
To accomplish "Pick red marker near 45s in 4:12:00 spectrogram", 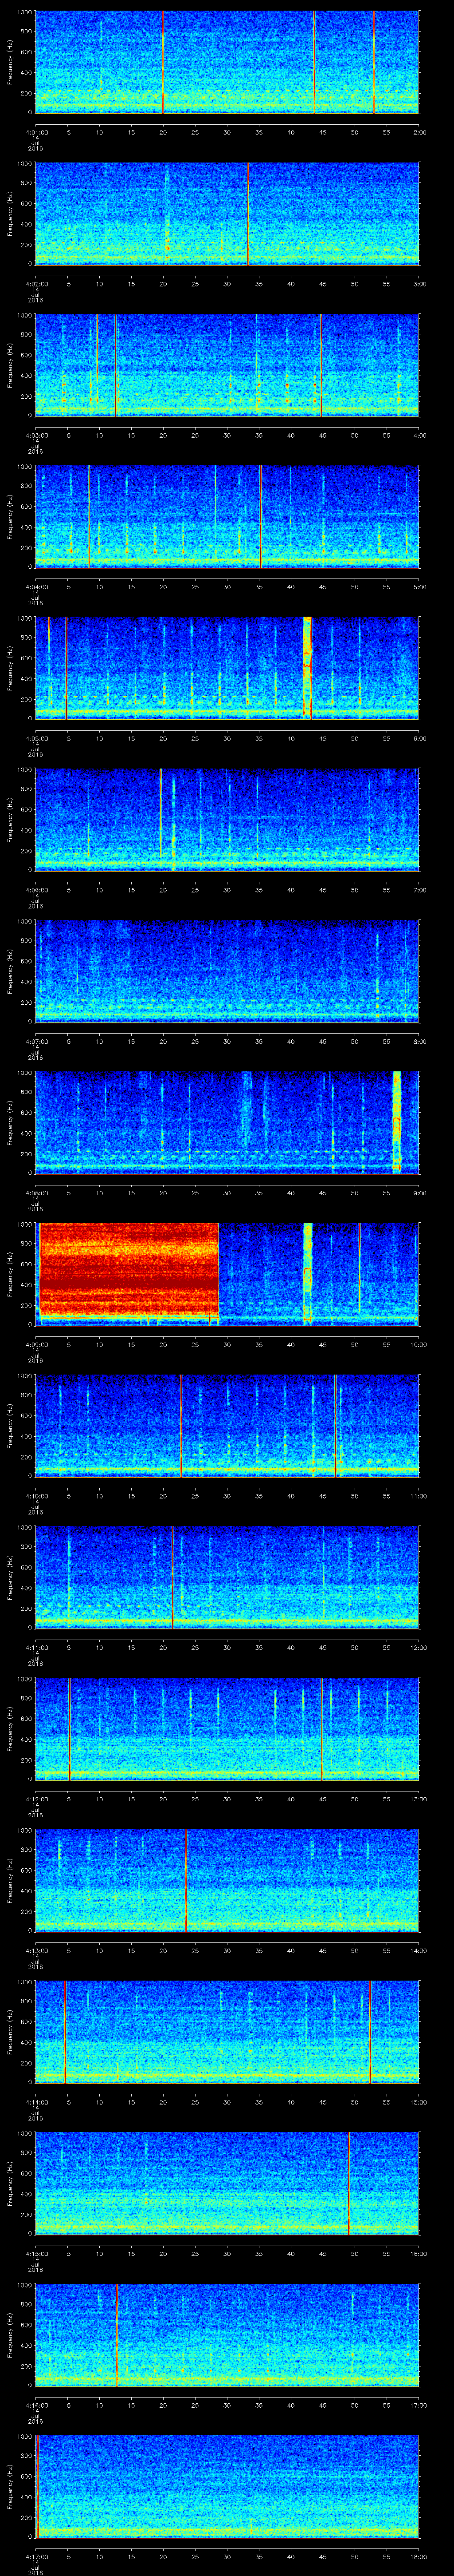I will tap(321, 1728).
